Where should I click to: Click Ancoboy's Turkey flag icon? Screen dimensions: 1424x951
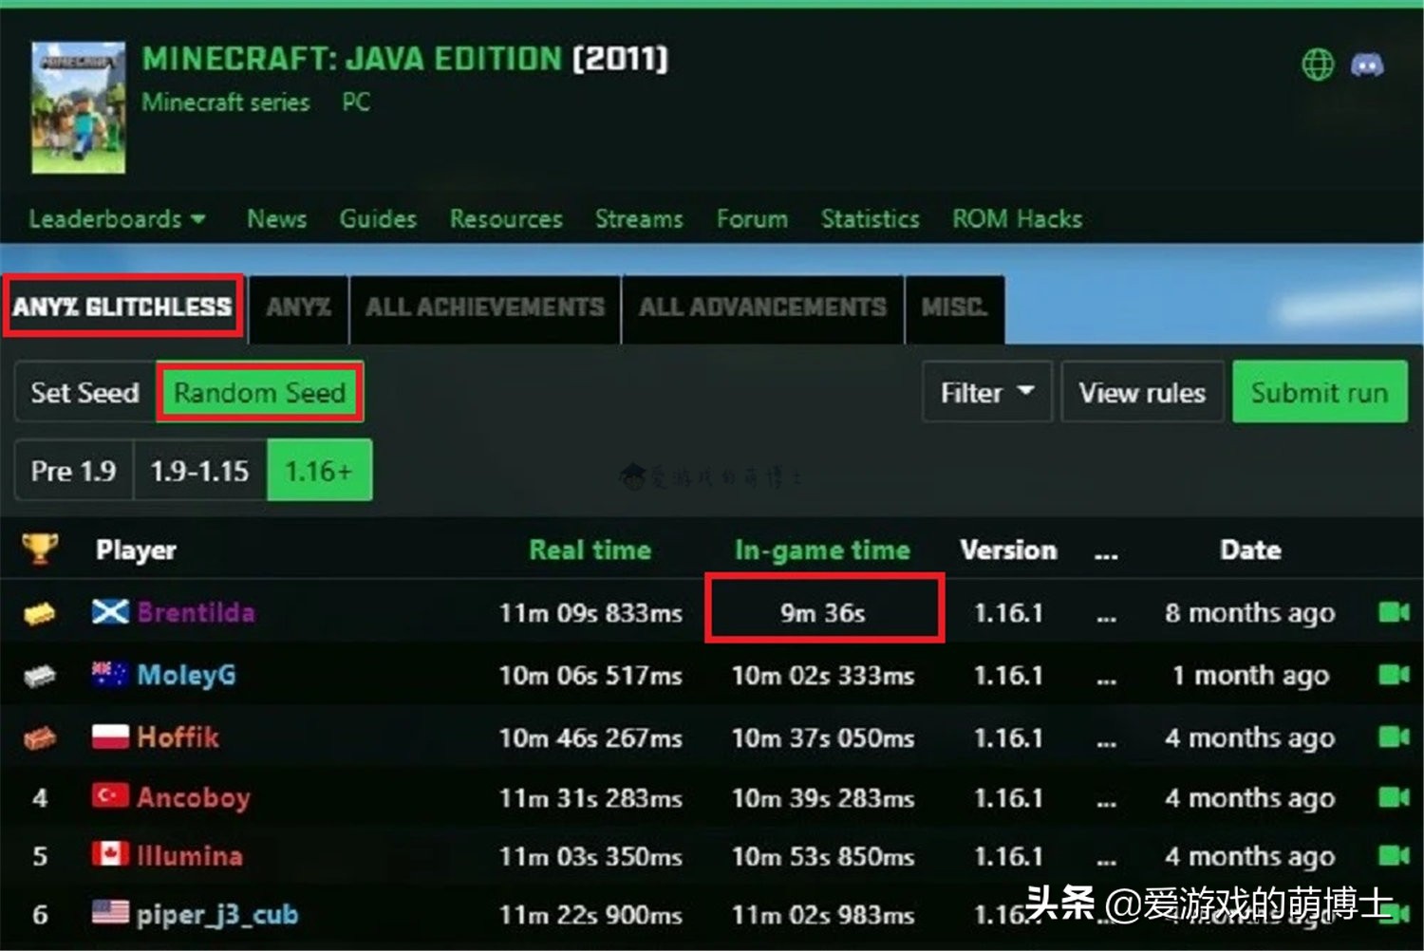point(110,795)
